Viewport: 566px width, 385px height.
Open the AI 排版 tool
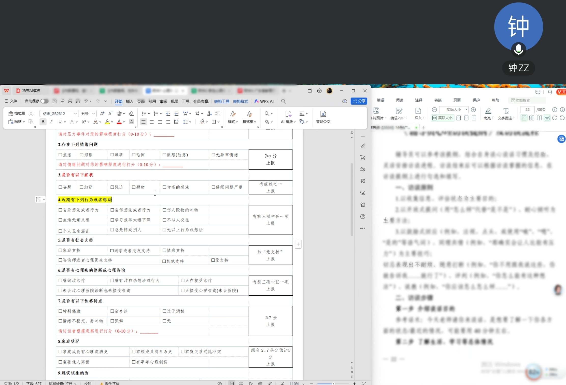[288, 117]
